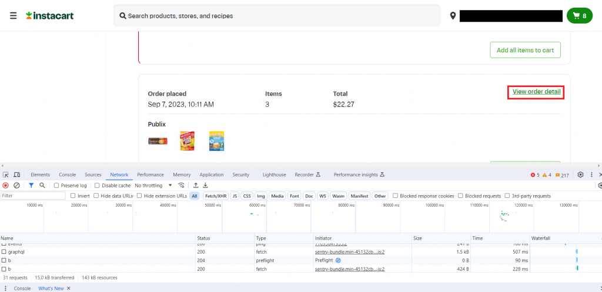The height and width of the screenshot is (292, 602).
Task: Filter requests by CSS
Action: coord(247,196)
